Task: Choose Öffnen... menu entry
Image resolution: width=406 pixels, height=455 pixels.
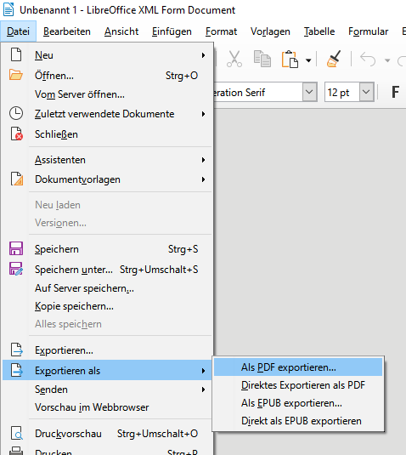Action: 107,76
